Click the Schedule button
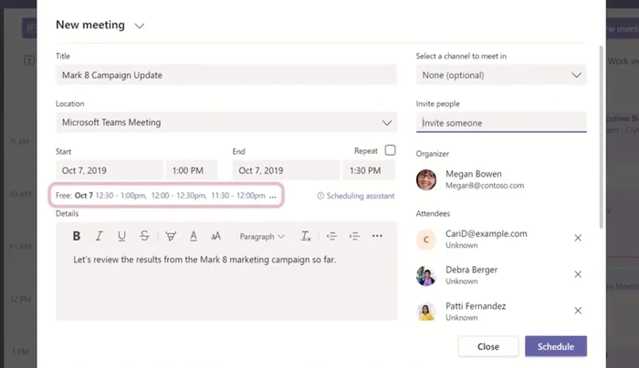The width and height of the screenshot is (639, 368). (556, 346)
